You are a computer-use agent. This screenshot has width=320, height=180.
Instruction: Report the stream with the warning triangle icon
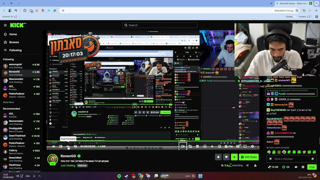(x=255, y=165)
